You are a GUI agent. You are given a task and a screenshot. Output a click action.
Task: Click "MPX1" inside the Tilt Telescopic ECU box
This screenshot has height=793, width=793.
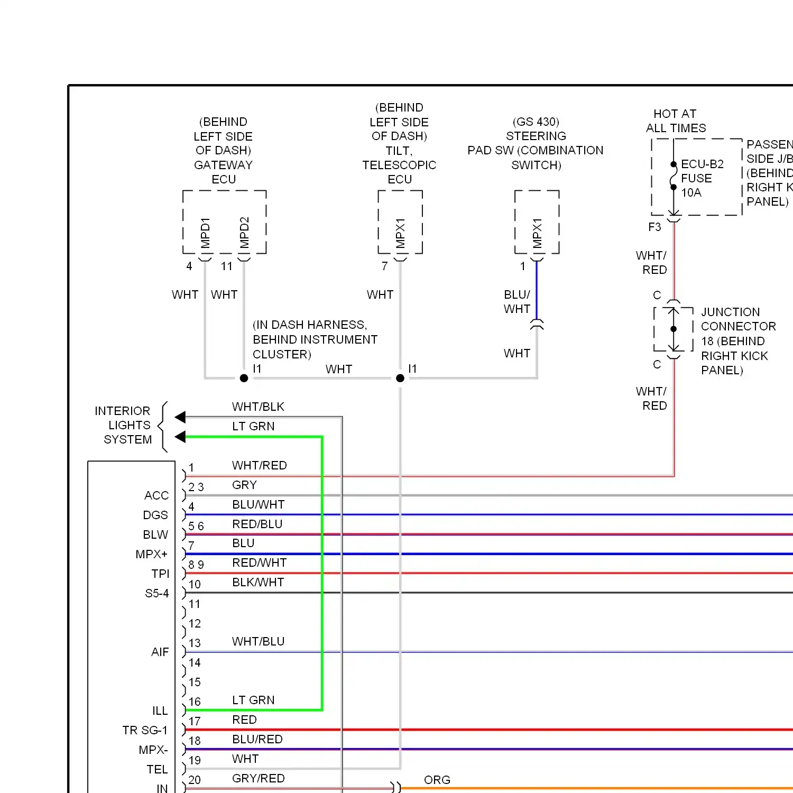coord(400,233)
